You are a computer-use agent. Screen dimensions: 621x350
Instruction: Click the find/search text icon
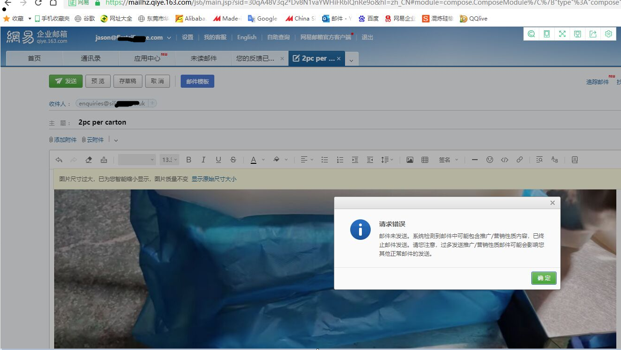click(539, 160)
